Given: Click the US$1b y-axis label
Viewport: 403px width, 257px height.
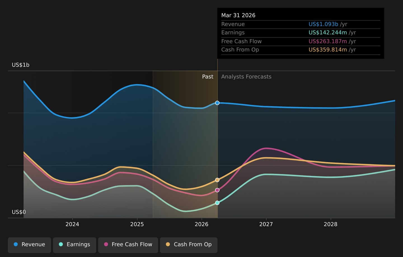Looking at the screenshot, I should pyautogui.click(x=20, y=65).
